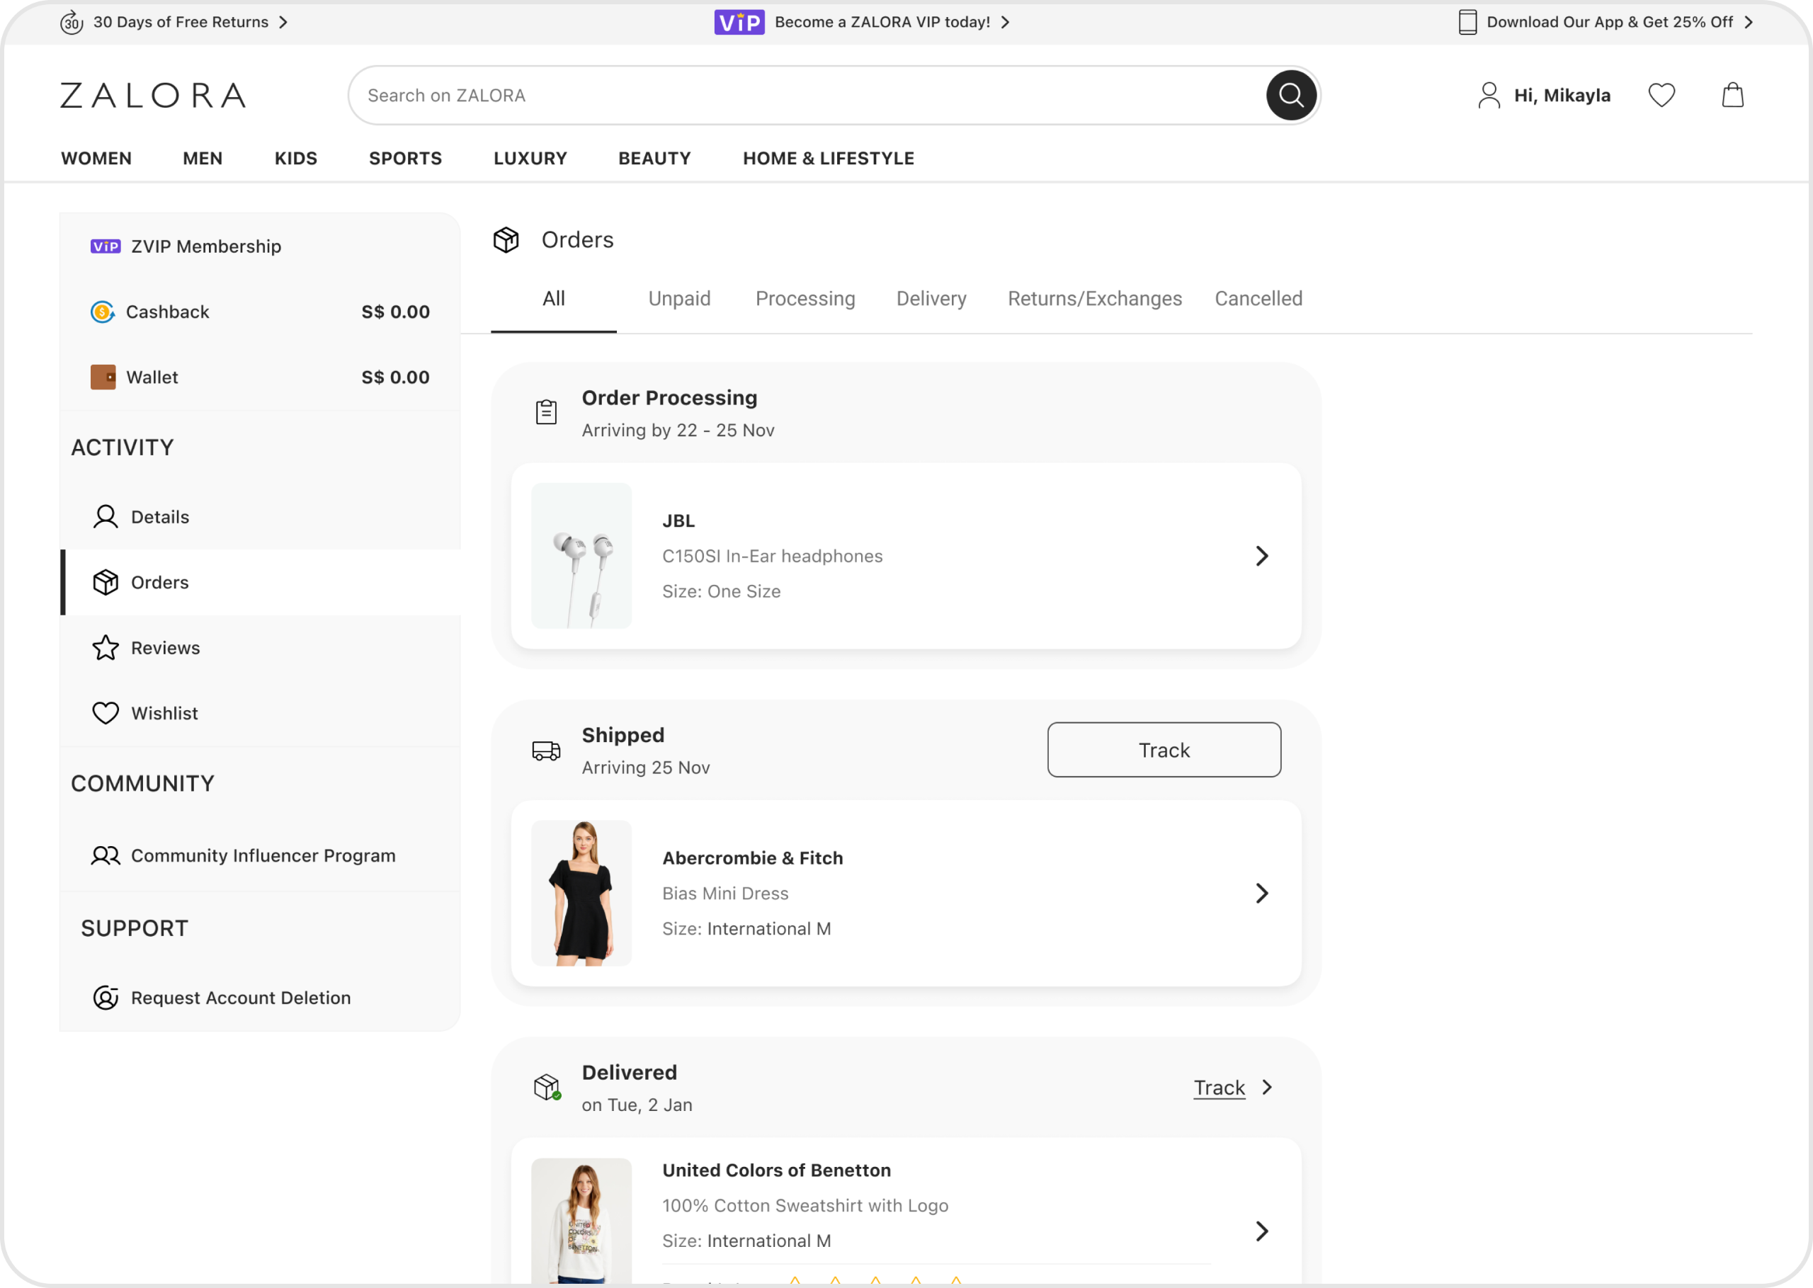Click the Track button for shipped order
The height and width of the screenshot is (1288, 1813).
click(x=1164, y=749)
